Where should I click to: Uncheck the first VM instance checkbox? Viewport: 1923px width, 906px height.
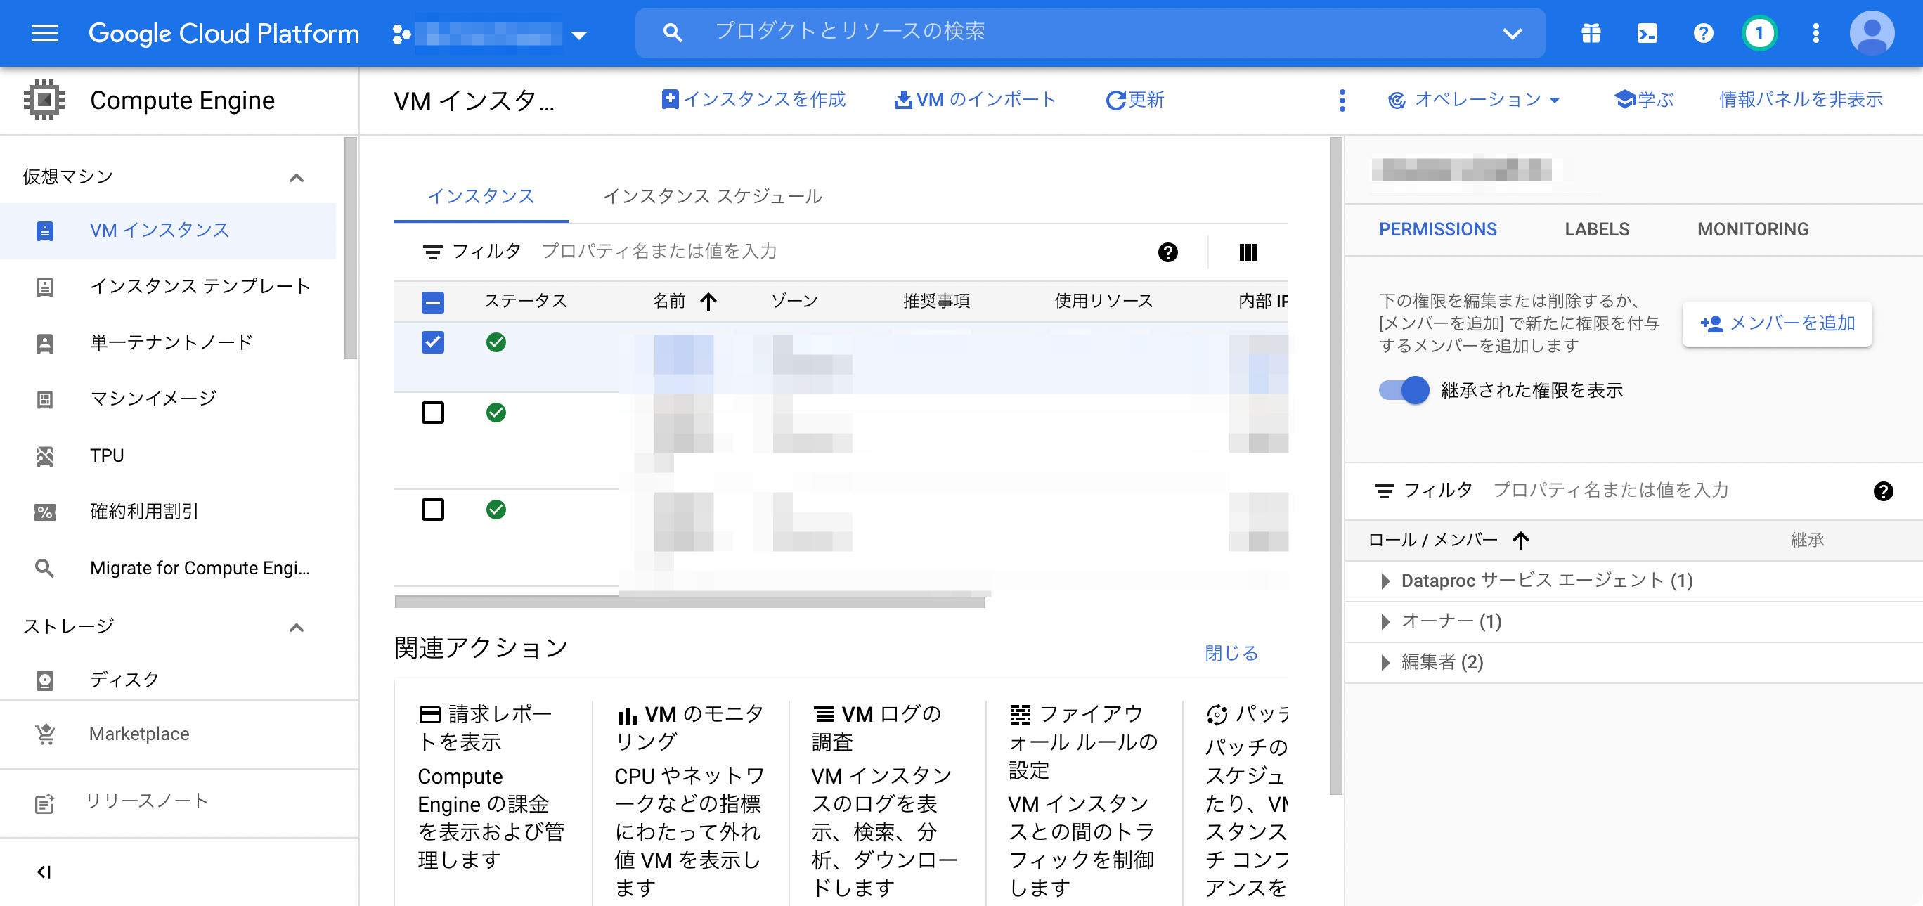[x=432, y=342]
